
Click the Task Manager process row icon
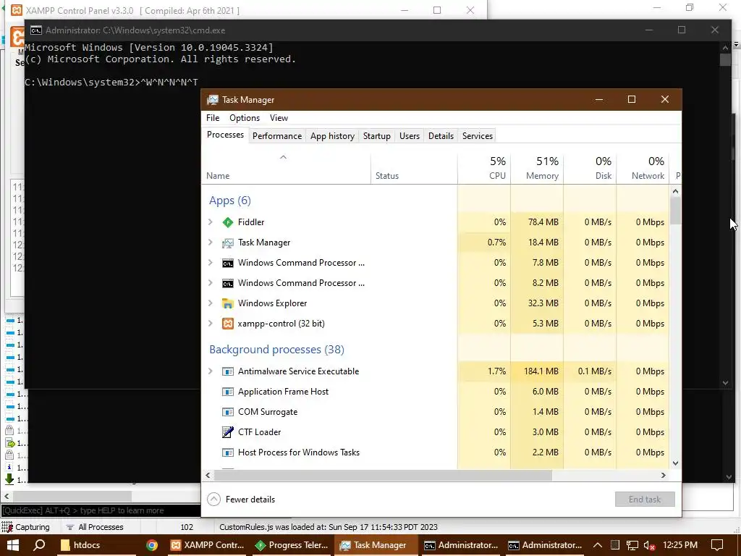tap(228, 243)
